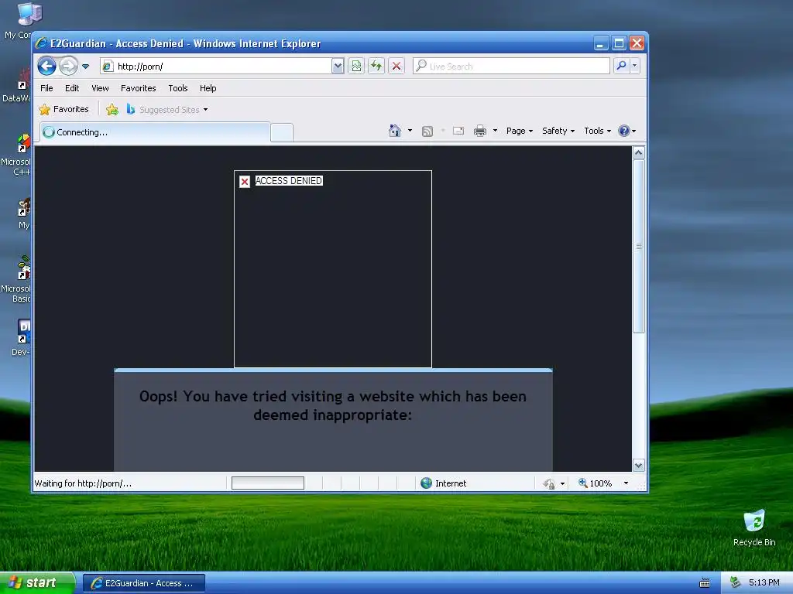Click the system tray network icon

(735, 582)
